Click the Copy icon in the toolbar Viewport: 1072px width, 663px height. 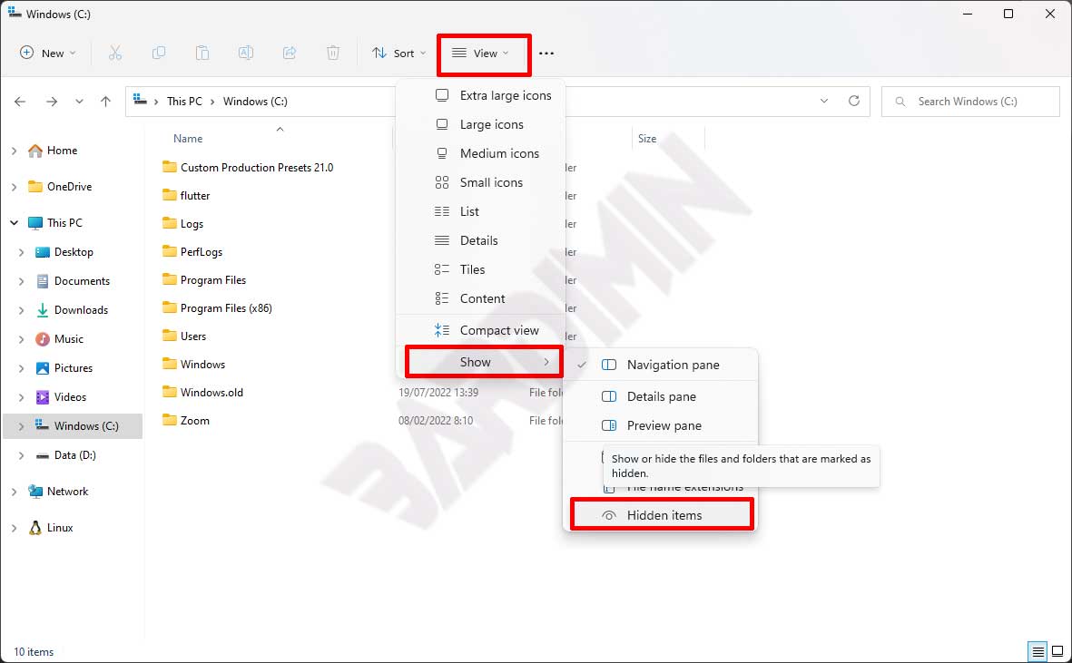point(159,53)
